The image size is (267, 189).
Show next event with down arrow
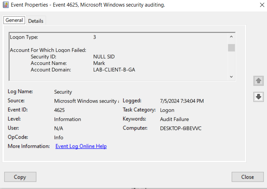(x=258, y=97)
